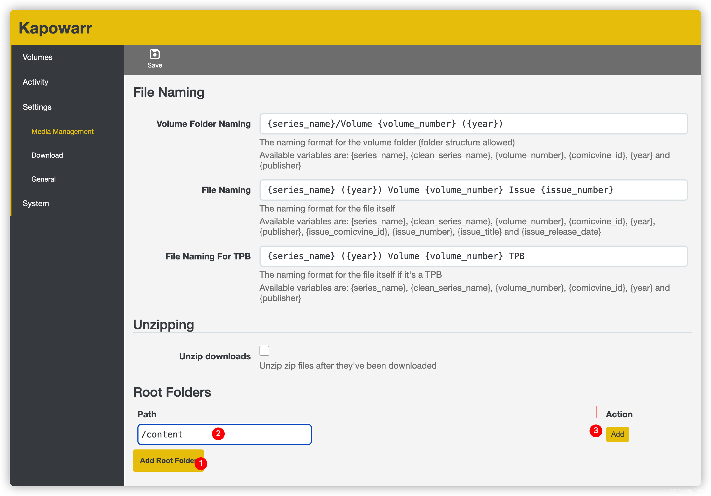
Task: Click the Save icon in toolbar
Action: point(155,54)
